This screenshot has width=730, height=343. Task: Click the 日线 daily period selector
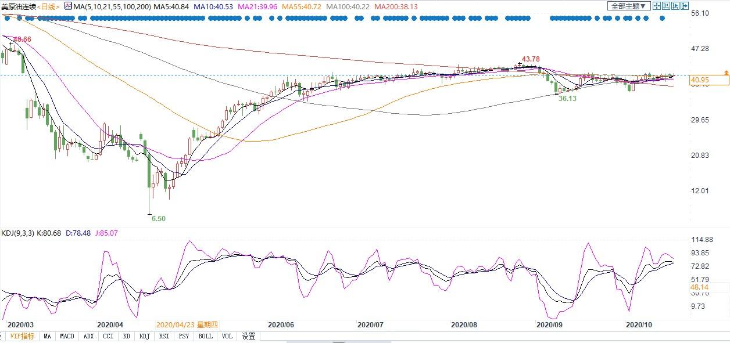click(48, 6)
